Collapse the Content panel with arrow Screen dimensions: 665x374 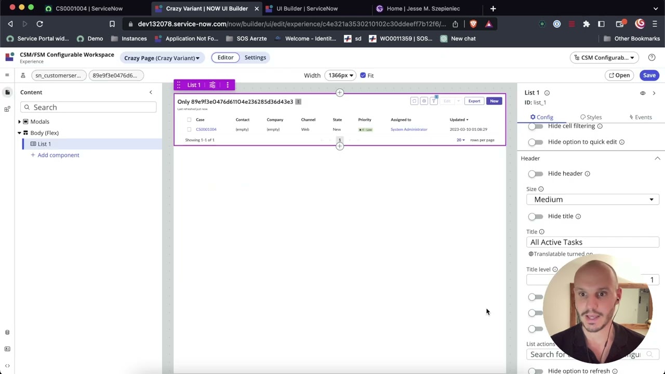151,92
